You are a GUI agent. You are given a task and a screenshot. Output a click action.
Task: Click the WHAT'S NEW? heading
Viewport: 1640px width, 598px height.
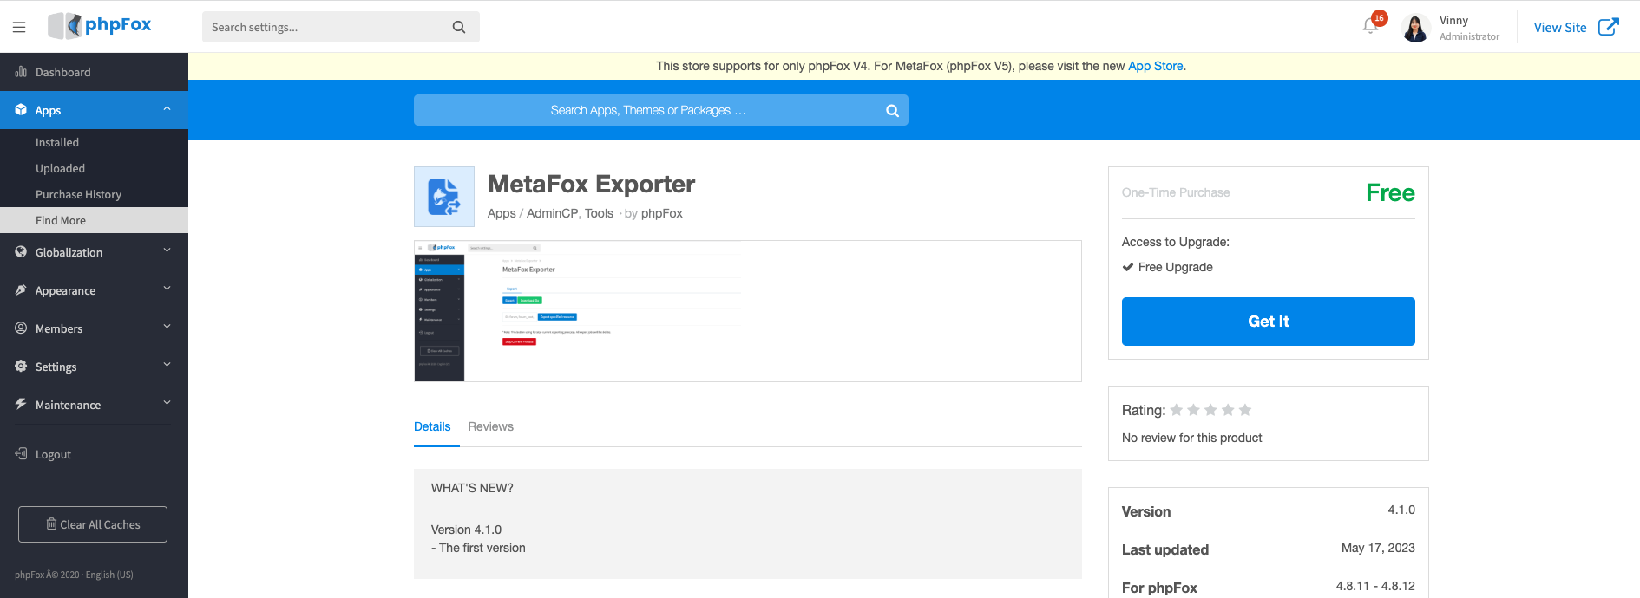[x=472, y=488]
